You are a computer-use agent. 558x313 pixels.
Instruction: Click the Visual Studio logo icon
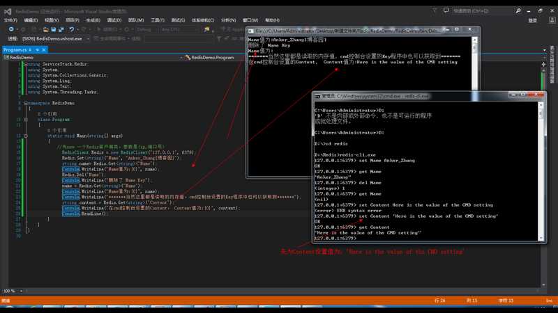pos(8,11)
